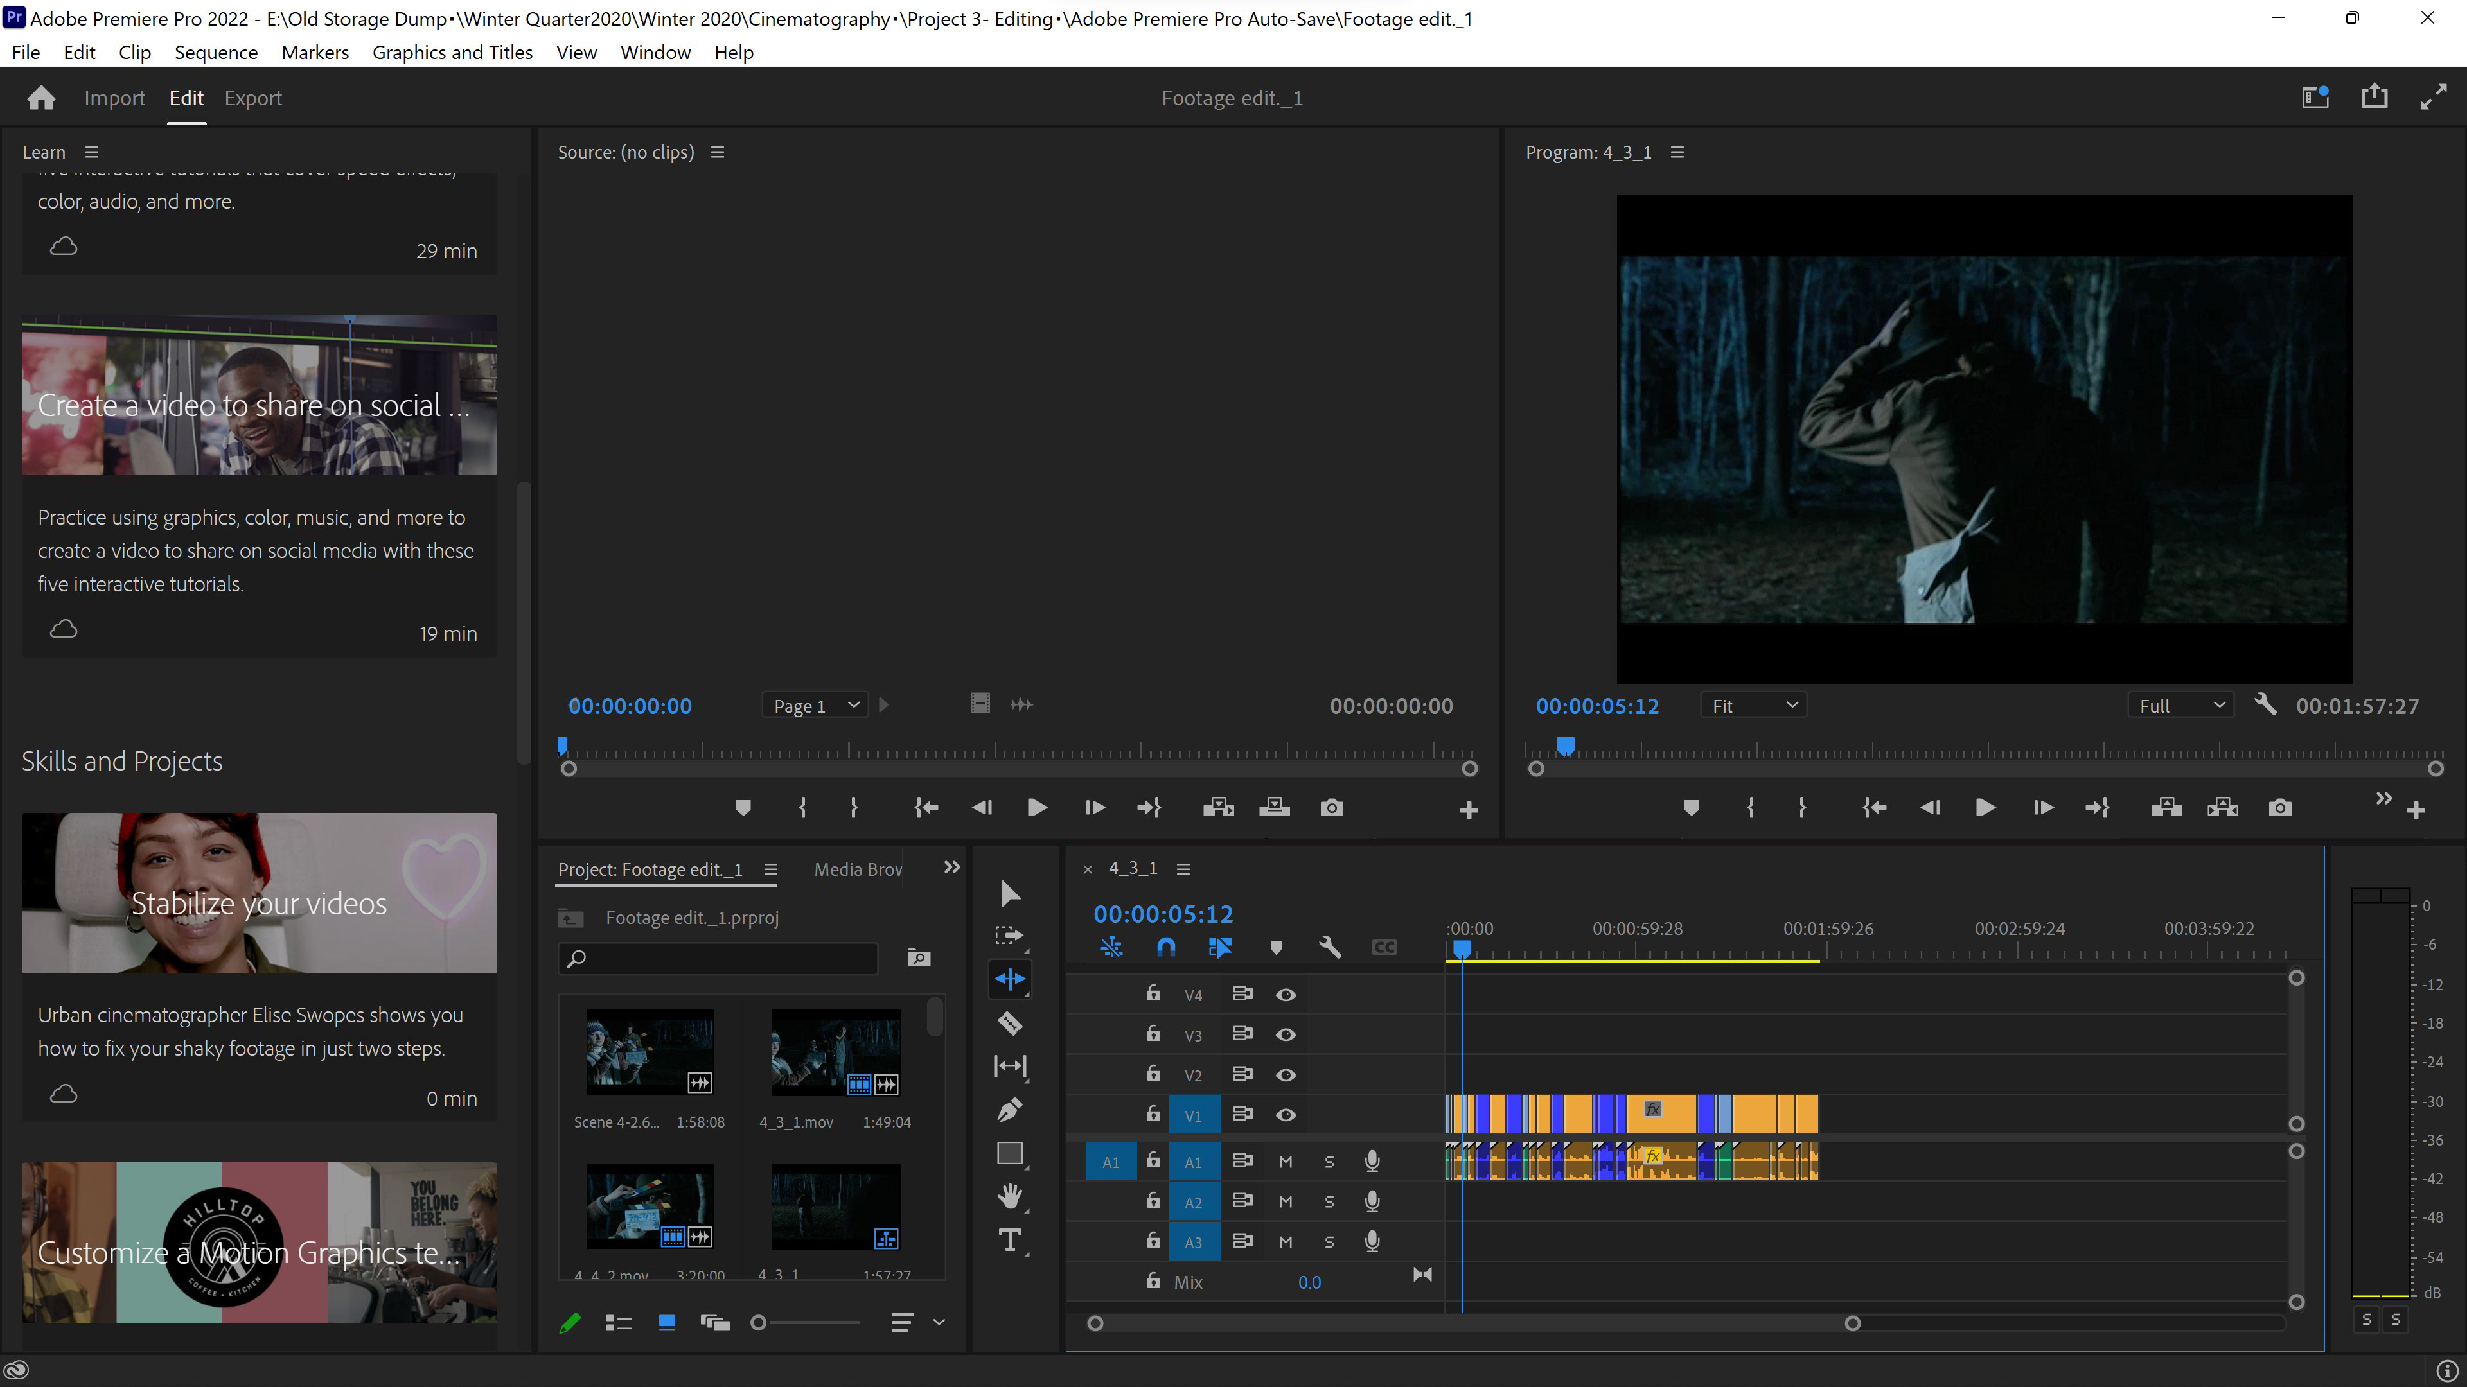Select the Razor tool
This screenshot has width=2467, height=1387.
click(x=1009, y=1024)
